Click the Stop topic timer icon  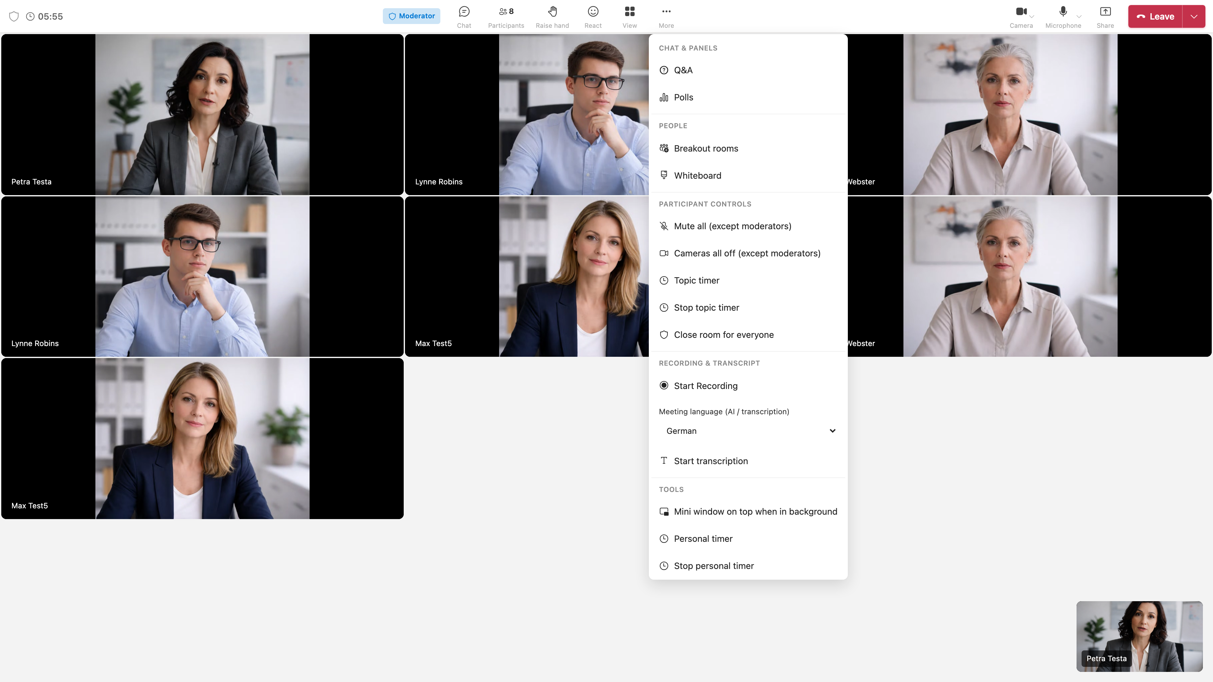(x=664, y=308)
